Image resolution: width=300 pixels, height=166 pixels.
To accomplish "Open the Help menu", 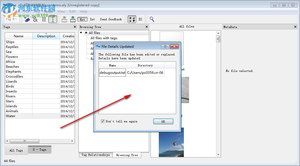I will tap(83, 12).
